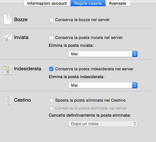Switch to the Avanzate tab
Image resolution: width=156 pixels, height=142 pixels.
point(118,3)
